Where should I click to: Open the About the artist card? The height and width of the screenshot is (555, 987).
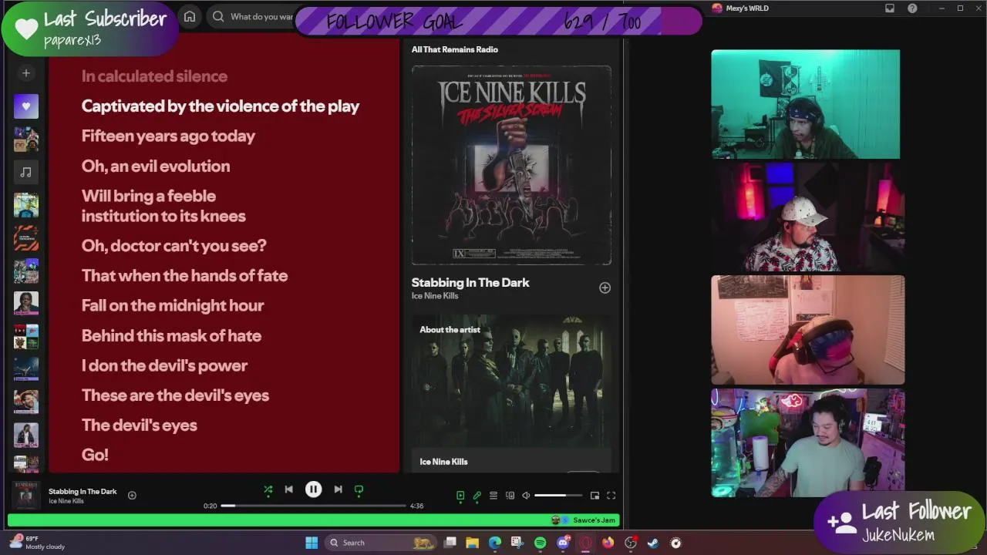coord(511,393)
